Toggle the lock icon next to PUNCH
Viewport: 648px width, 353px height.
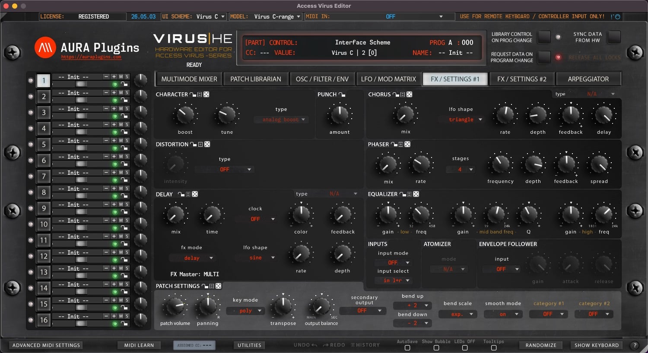[342, 95]
